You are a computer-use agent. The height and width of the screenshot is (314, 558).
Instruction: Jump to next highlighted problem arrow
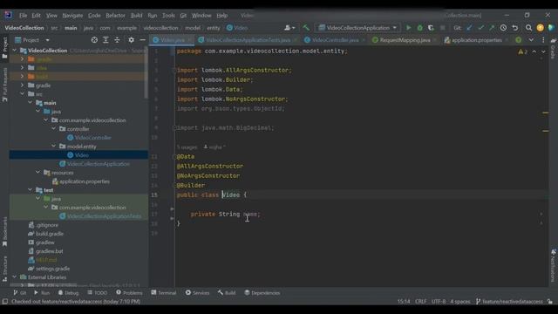543,51
